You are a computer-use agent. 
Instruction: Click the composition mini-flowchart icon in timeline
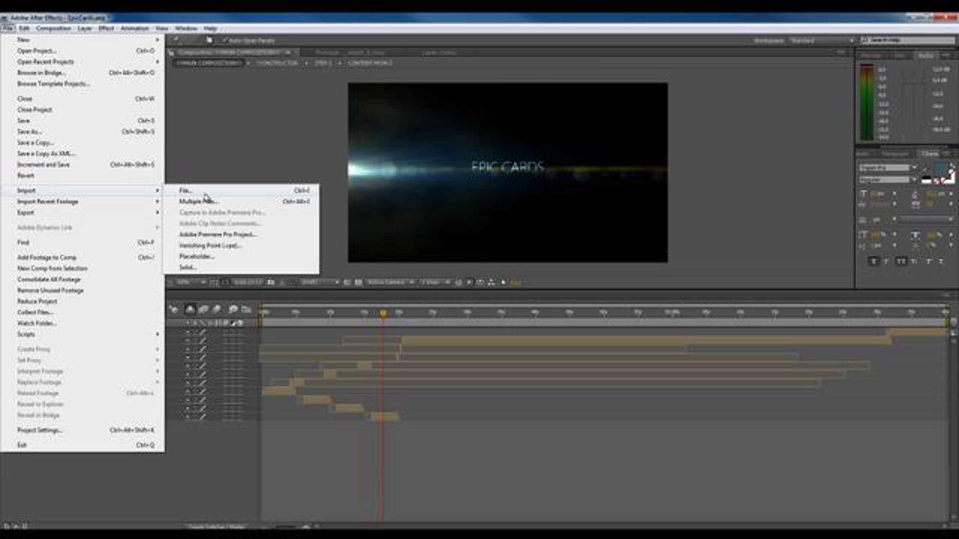(173, 309)
